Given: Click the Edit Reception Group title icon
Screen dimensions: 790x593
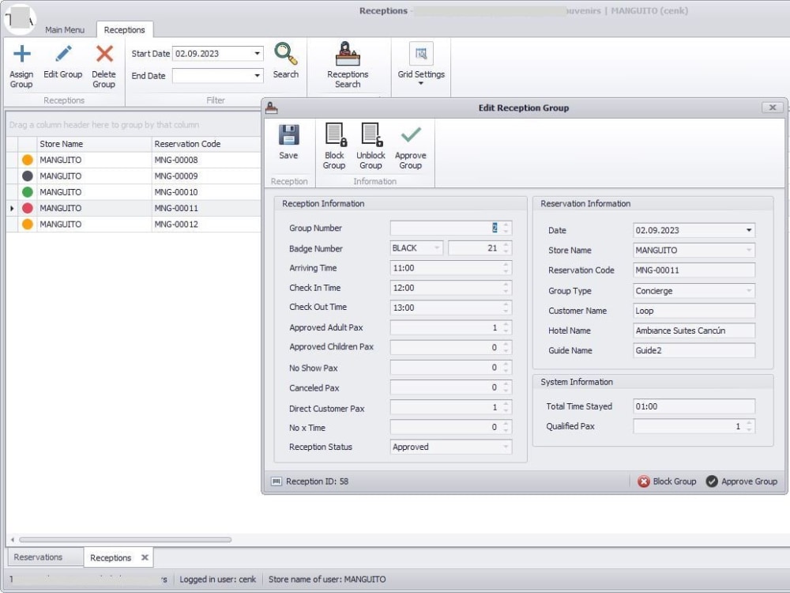Looking at the screenshot, I should (272, 108).
